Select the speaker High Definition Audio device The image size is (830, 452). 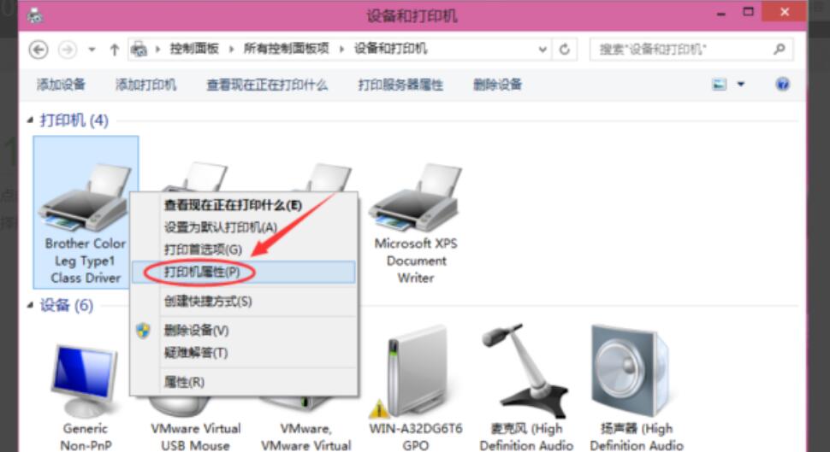(x=637, y=388)
